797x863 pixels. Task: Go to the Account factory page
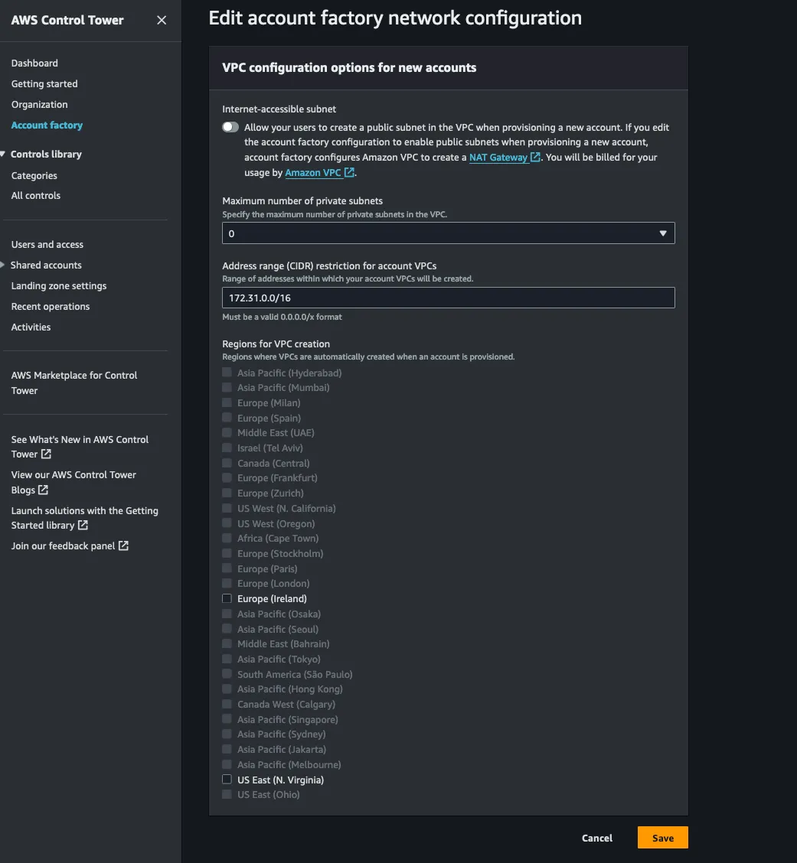(x=47, y=125)
